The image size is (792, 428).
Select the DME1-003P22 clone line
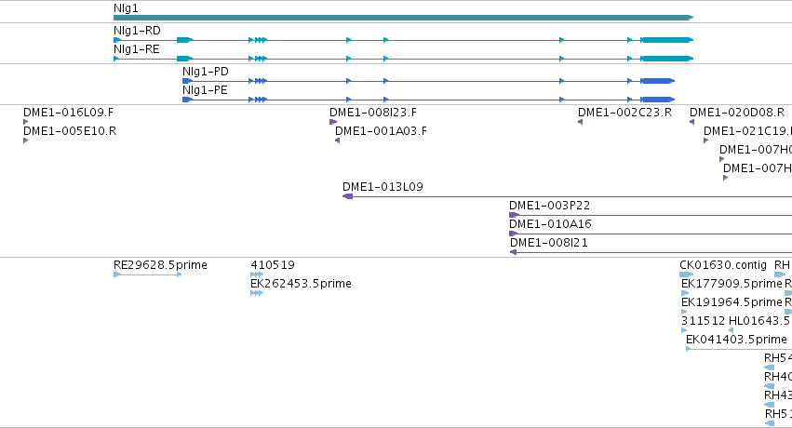pyautogui.click(x=651, y=215)
